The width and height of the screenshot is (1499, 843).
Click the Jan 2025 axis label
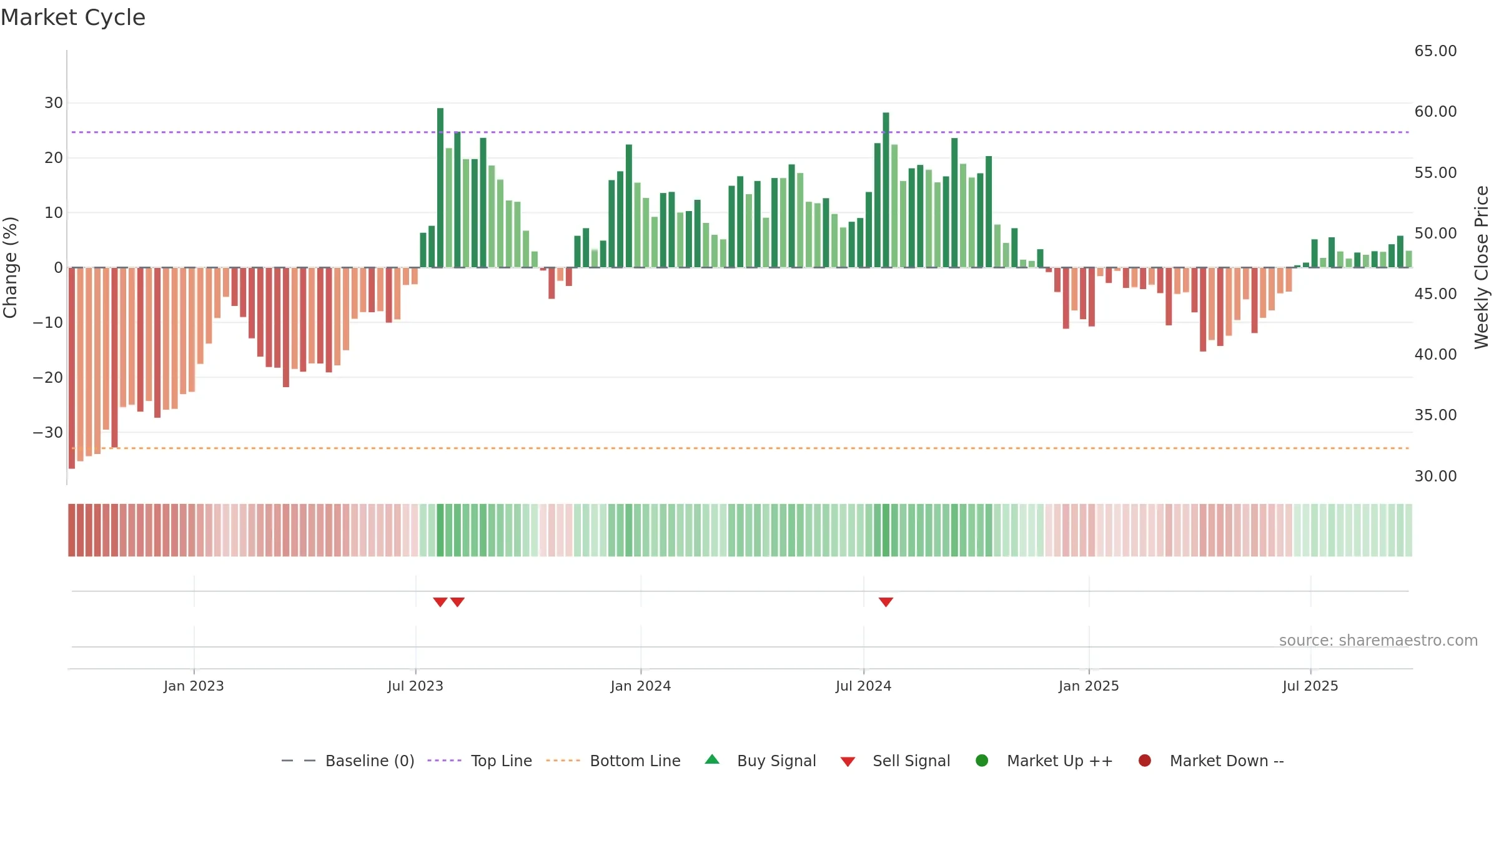click(x=1089, y=686)
